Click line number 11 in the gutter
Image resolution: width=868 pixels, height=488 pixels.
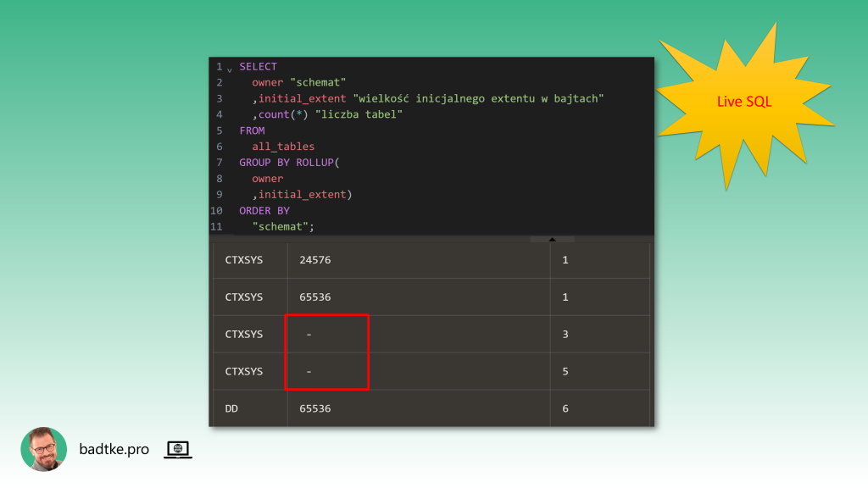(x=217, y=227)
